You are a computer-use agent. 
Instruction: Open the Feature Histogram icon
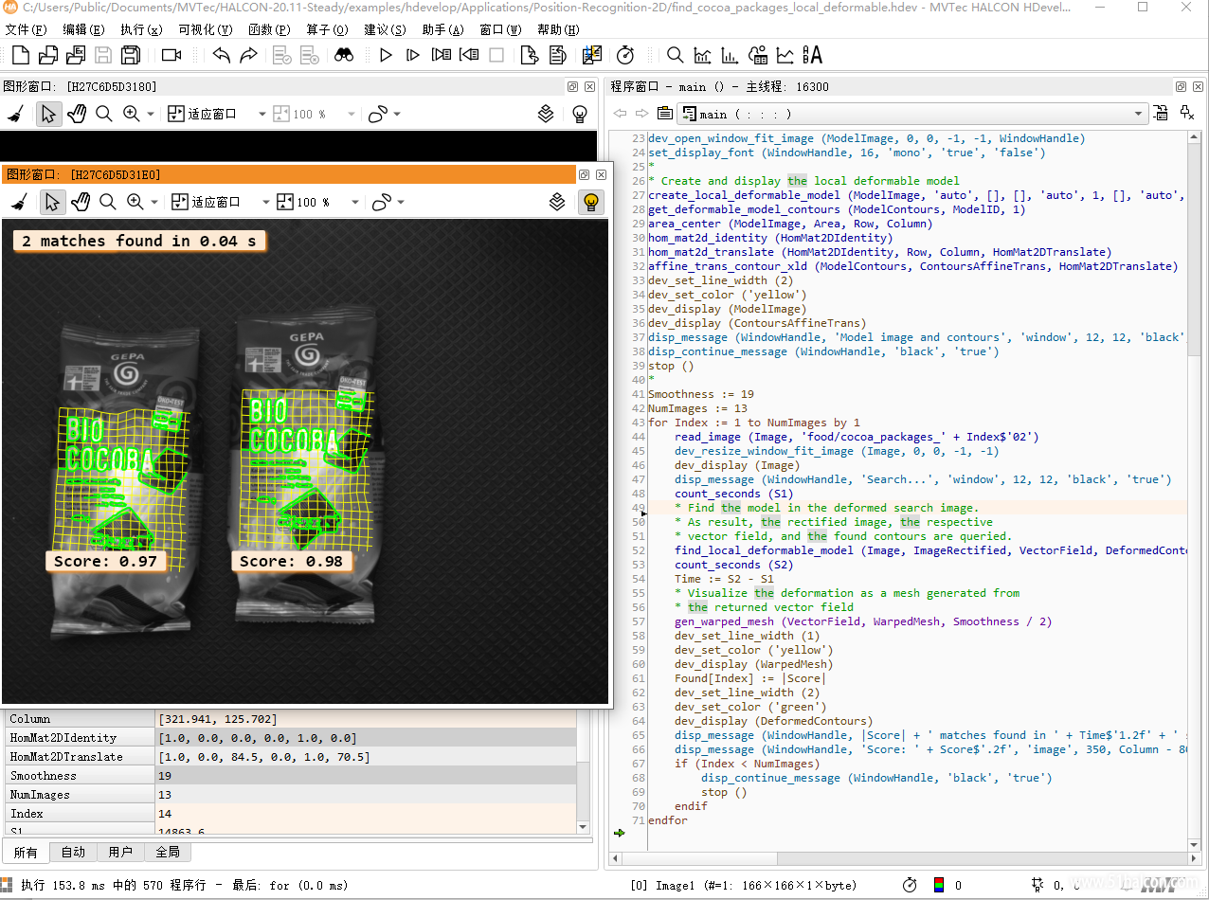(x=730, y=55)
